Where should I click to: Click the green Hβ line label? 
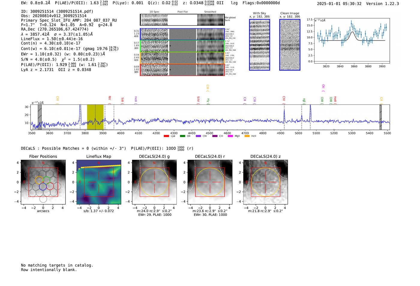304,101
